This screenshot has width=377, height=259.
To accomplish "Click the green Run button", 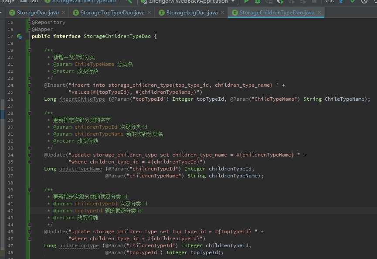I will pos(246,1).
